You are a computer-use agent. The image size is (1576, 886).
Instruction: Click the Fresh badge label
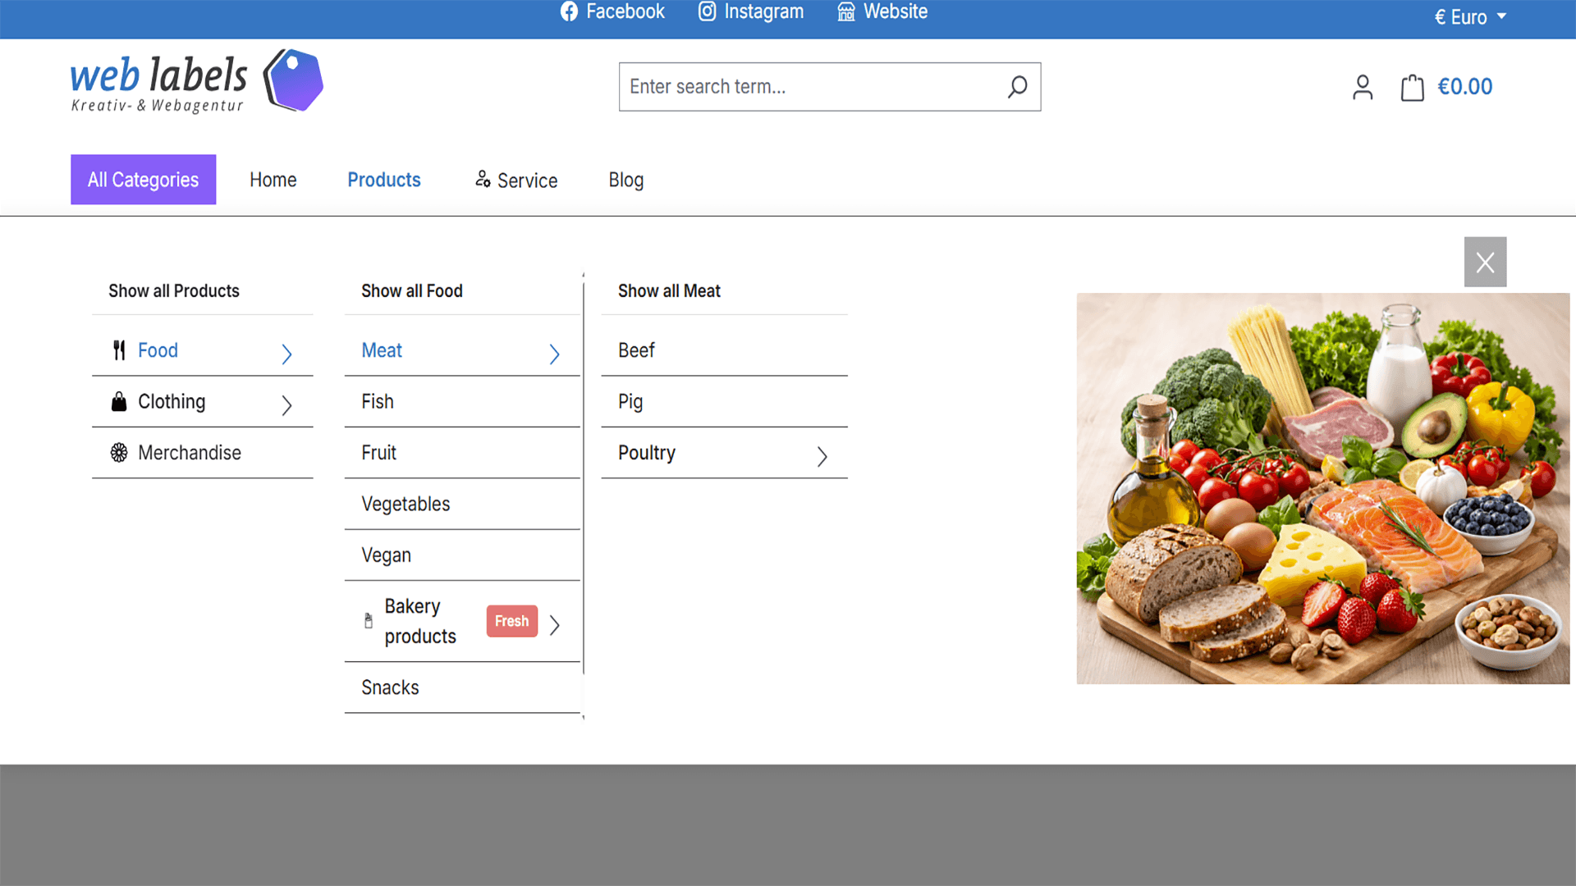click(x=512, y=621)
